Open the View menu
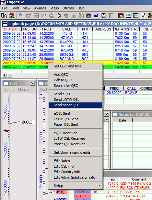 pos(27,8)
